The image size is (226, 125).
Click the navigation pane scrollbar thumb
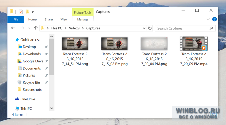51,57
